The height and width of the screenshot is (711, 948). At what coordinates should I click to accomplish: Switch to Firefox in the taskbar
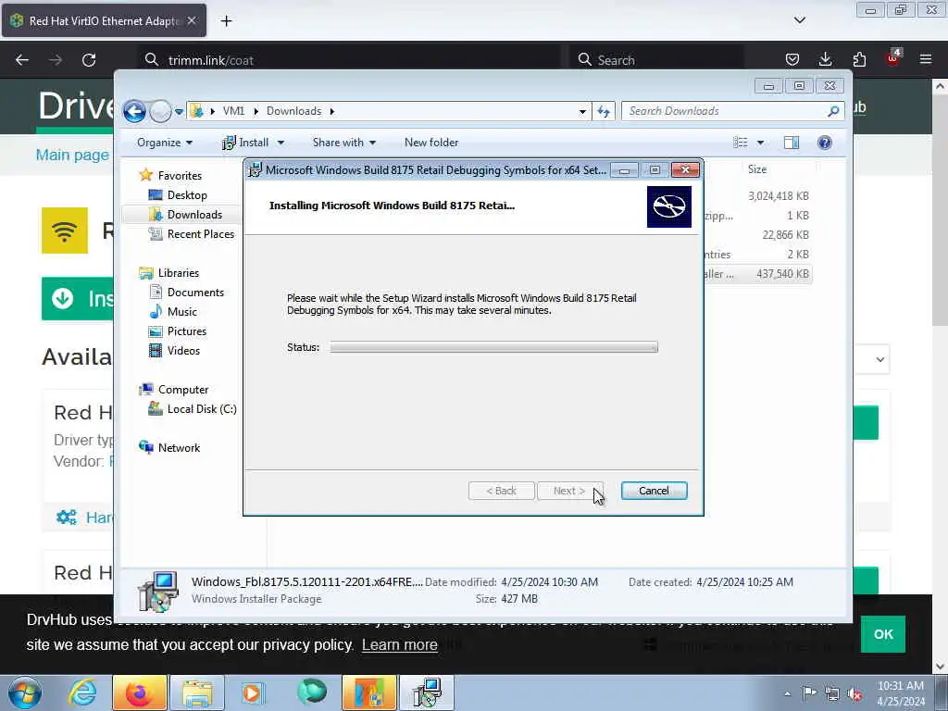point(139,692)
